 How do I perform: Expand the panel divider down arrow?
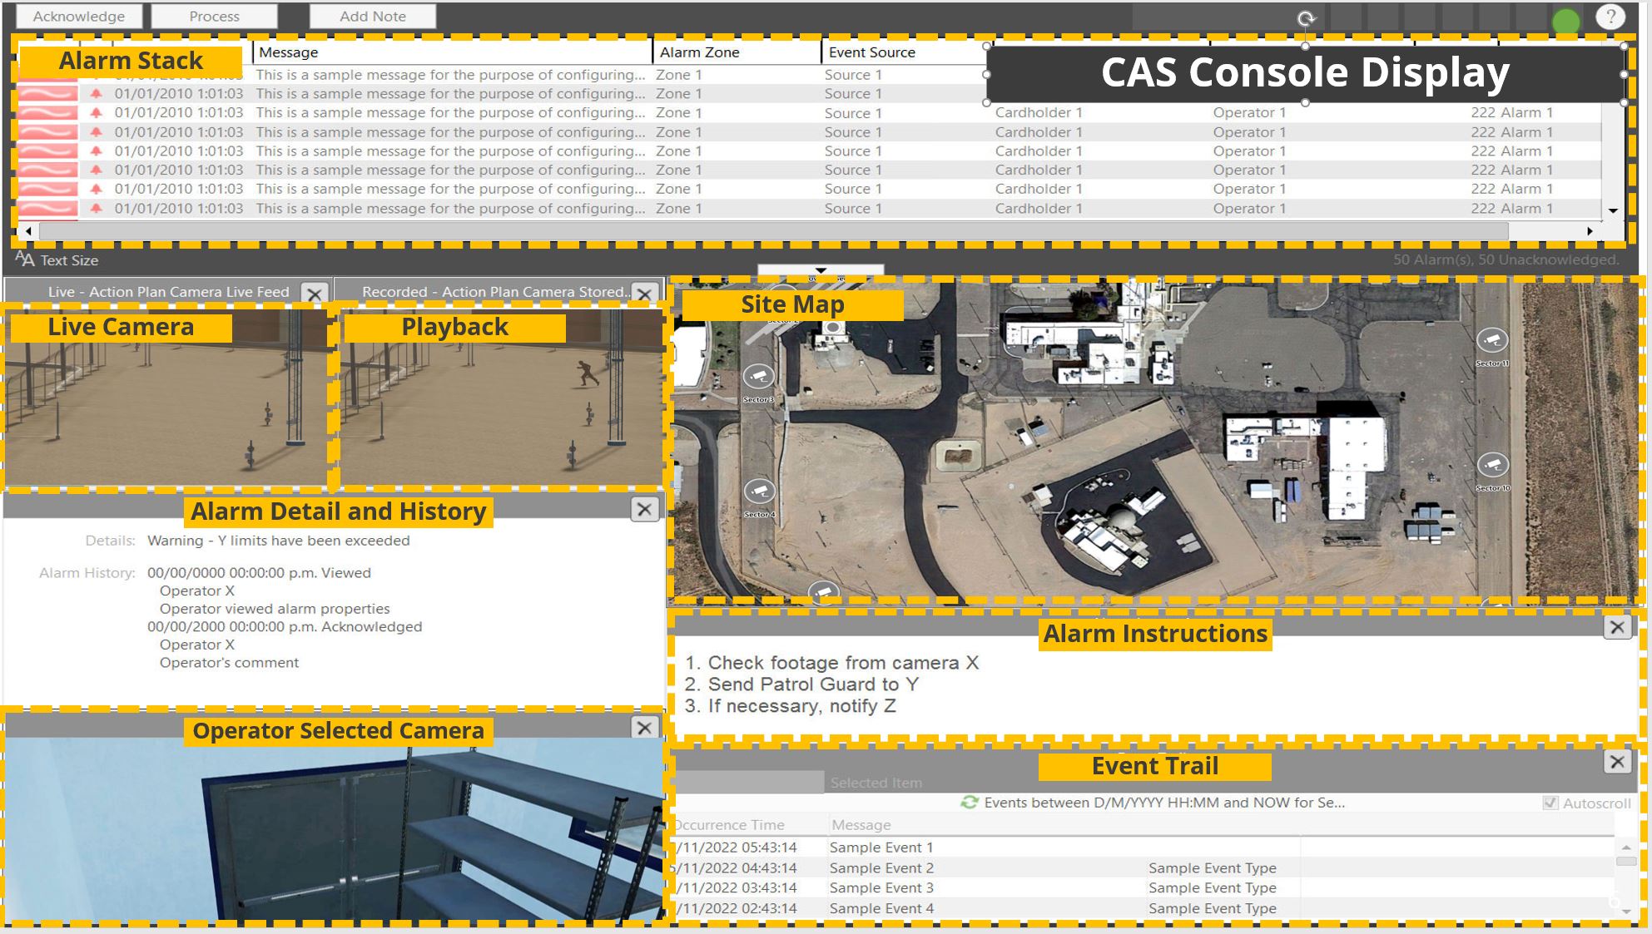(821, 270)
